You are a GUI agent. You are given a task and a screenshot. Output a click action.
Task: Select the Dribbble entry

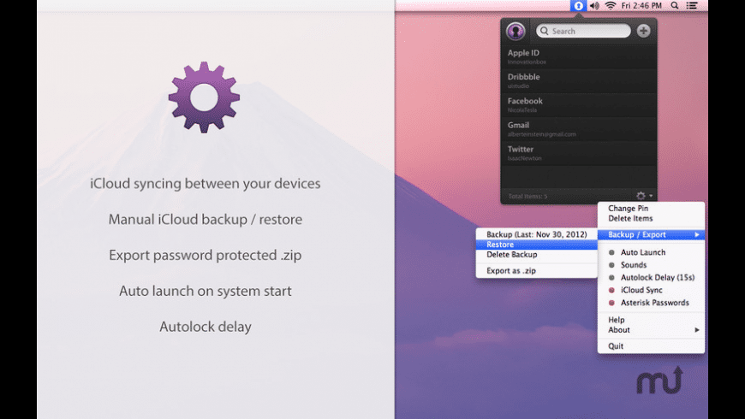[579, 80]
